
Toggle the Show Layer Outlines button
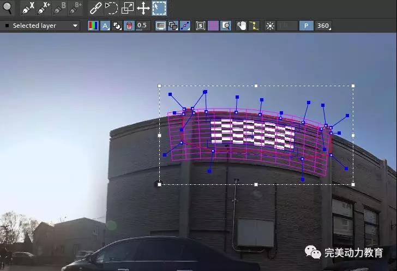click(173, 26)
